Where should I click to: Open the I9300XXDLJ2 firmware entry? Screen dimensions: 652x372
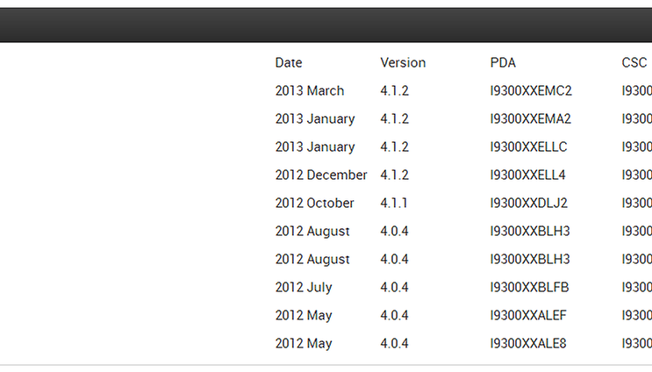pyautogui.click(x=528, y=203)
